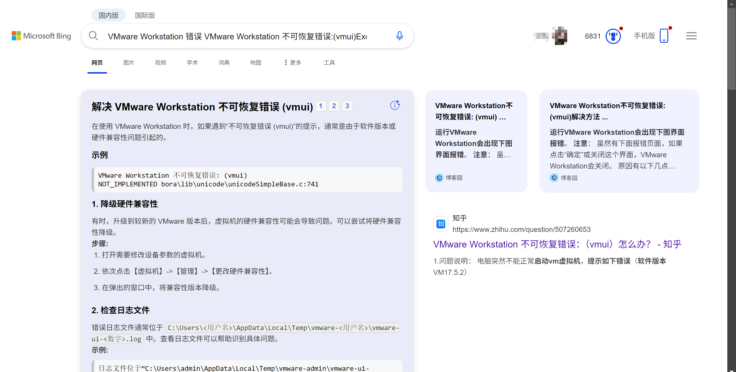Viewport: 736px width, 372px height.
Task: Click the Microsoft Bing logo
Action: (41, 36)
